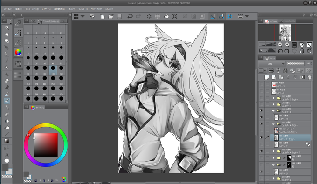The height and width of the screenshot is (184, 317).
Task: Click the layer opacity slider bar
Action: [296, 64]
